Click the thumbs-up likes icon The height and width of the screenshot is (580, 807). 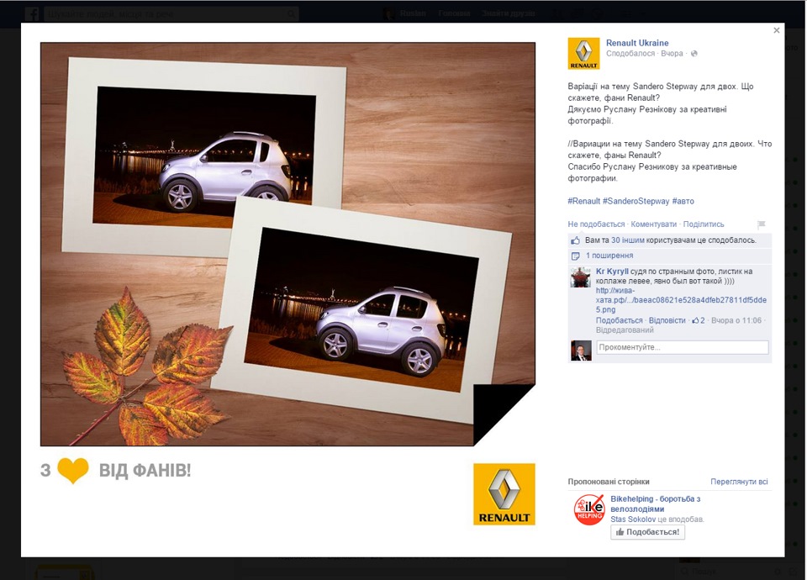tap(575, 240)
